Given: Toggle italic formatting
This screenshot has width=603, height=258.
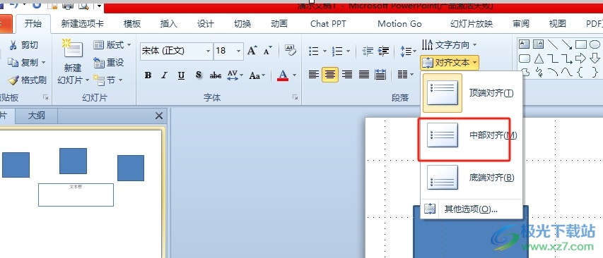Looking at the screenshot, I should coord(164,75).
